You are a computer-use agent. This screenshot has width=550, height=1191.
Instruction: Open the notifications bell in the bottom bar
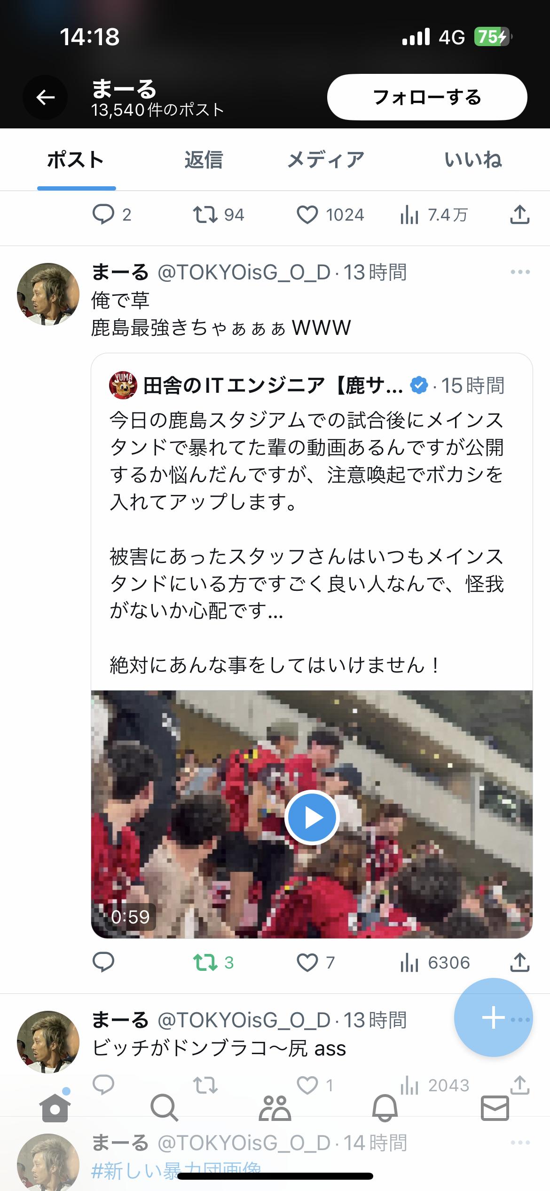(x=385, y=1107)
